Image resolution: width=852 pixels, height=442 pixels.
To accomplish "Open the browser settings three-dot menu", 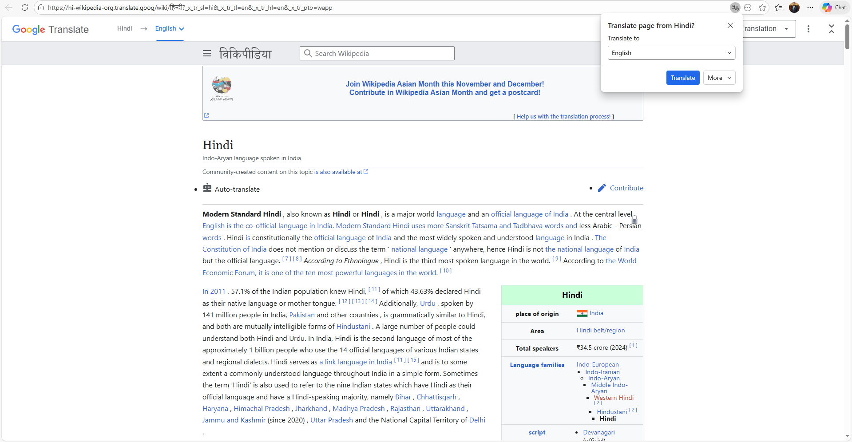I will [810, 8].
